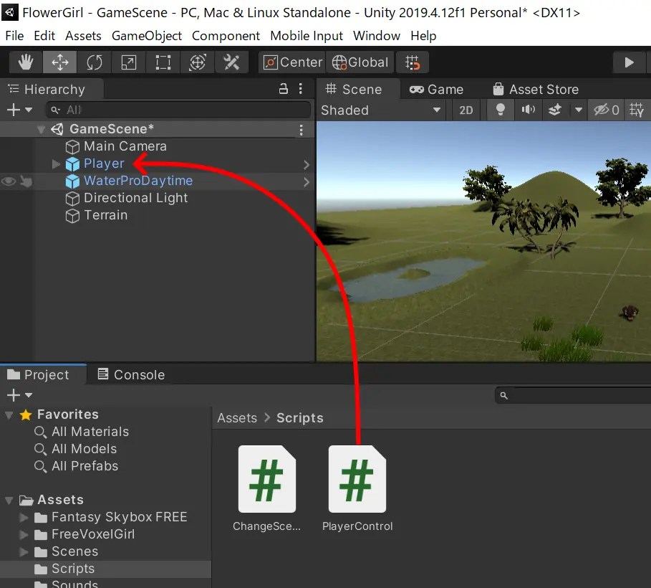Open Component menu
Viewport: 651px width, 588px height.
[226, 36]
